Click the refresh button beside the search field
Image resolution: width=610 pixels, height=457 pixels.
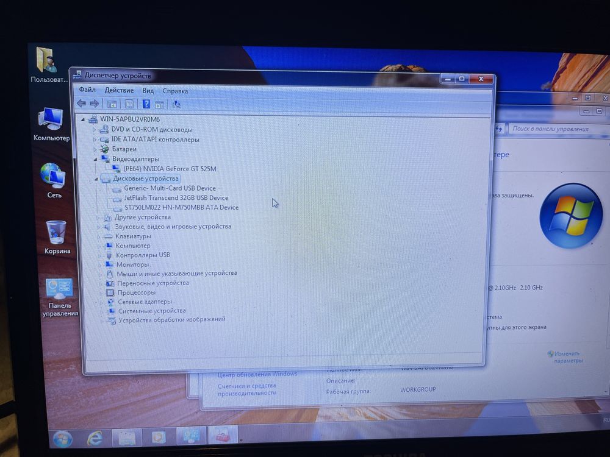[x=500, y=129]
